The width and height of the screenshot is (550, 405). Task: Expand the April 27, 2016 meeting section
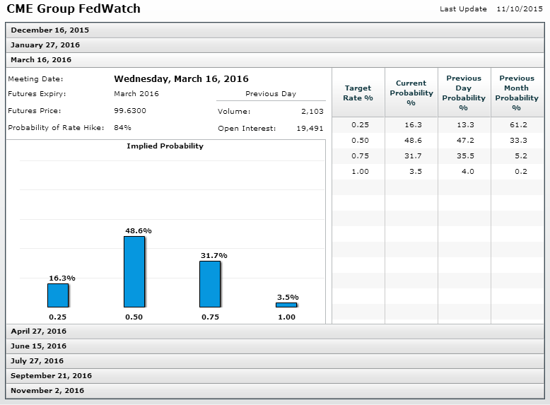tap(275, 331)
